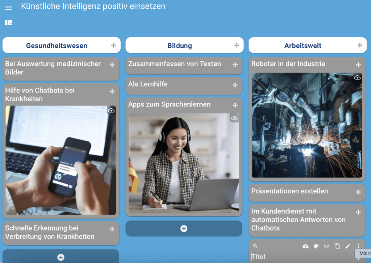Switch the board layout view icon

click(x=9, y=23)
